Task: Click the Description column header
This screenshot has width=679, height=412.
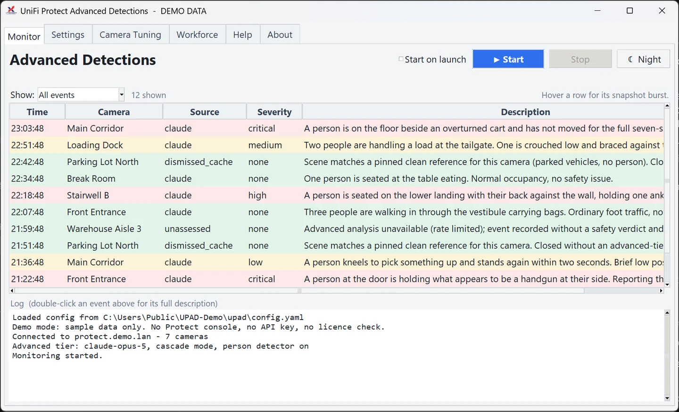Action: tap(483, 112)
